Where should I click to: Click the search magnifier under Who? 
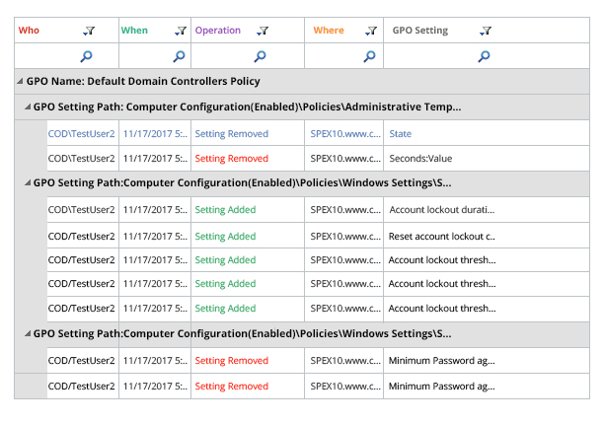[86, 56]
